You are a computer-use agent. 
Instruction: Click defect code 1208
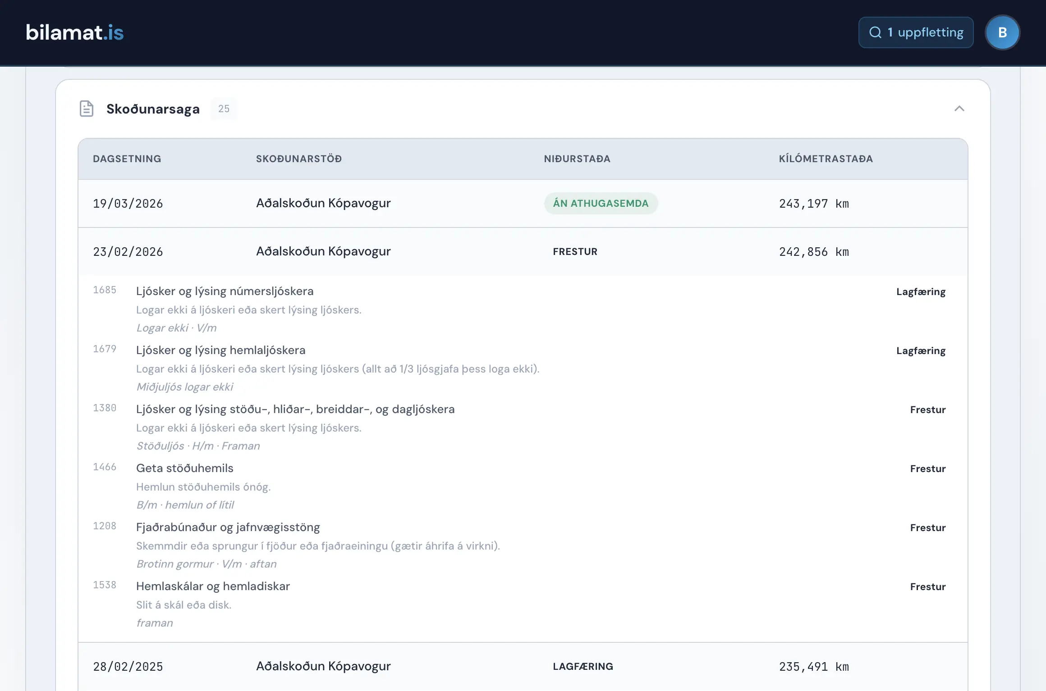tap(105, 526)
